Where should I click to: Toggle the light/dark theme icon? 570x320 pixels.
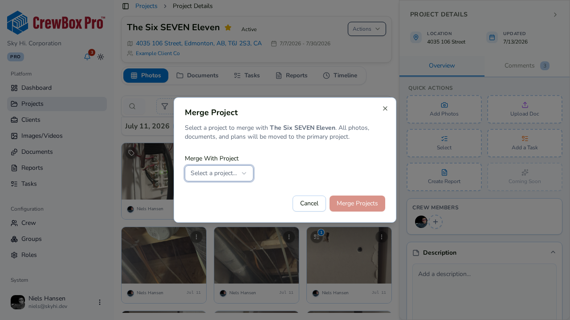[x=101, y=57]
